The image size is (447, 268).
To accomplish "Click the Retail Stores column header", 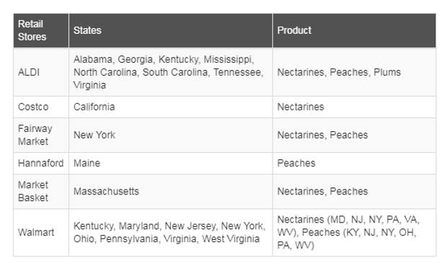I will click(41, 30).
